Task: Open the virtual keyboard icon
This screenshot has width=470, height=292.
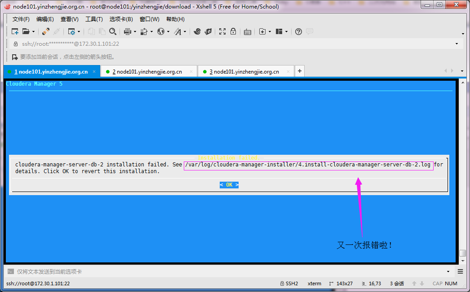Action: click(x=248, y=32)
